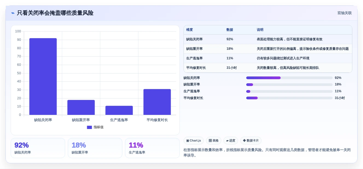Viewport: 363px width, 169px height.
Task: Select the 数据卡片 tag chip
Action: coord(251,141)
